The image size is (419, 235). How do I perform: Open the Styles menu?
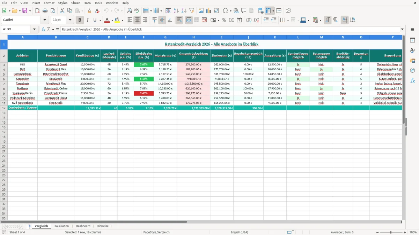pos(63,3)
